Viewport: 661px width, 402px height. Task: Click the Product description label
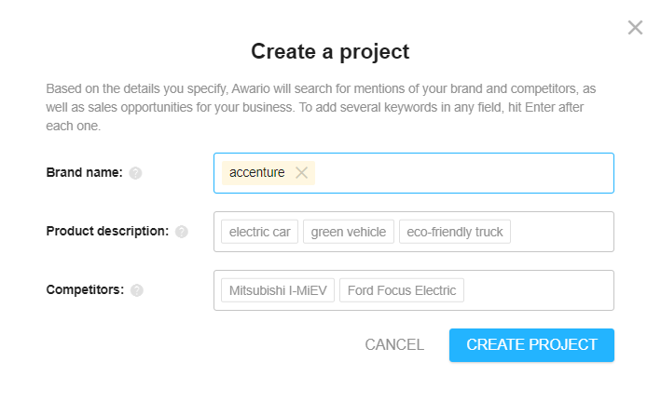(x=107, y=231)
